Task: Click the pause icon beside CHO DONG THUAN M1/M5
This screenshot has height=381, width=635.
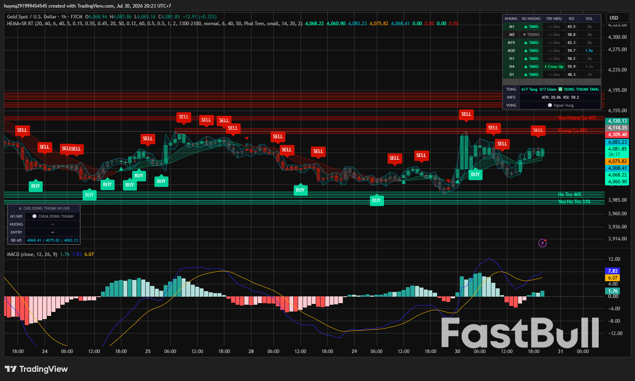Action: [20, 208]
